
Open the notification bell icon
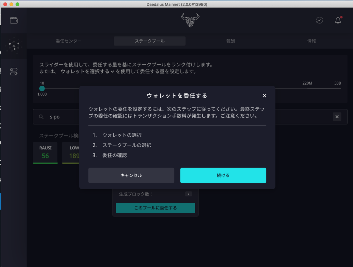pos(338,20)
